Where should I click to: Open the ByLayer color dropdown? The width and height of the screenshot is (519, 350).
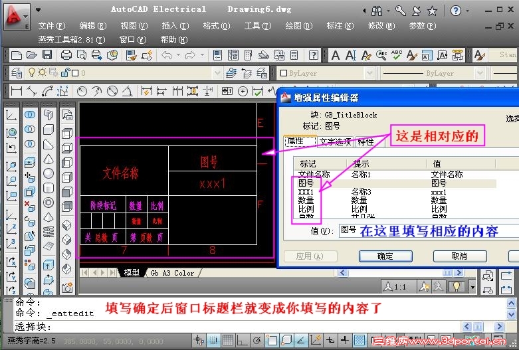point(370,73)
